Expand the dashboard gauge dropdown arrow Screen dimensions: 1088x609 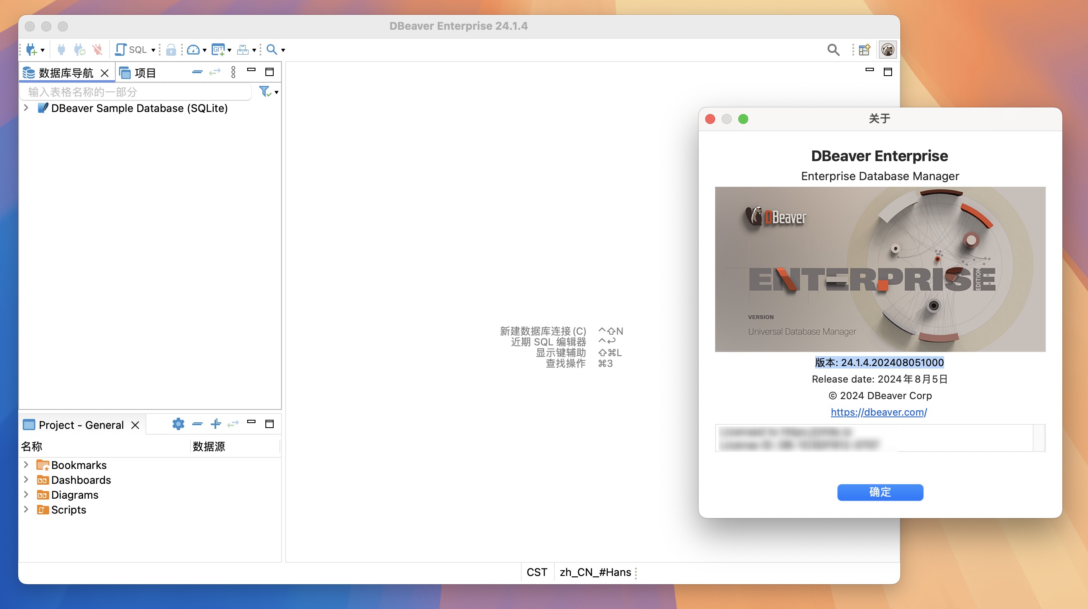pyautogui.click(x=205, y=50)
